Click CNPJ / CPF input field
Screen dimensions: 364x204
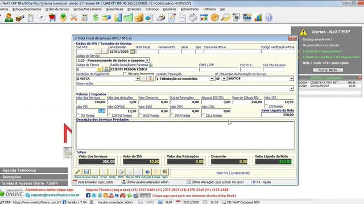click(x=218, y=69)
